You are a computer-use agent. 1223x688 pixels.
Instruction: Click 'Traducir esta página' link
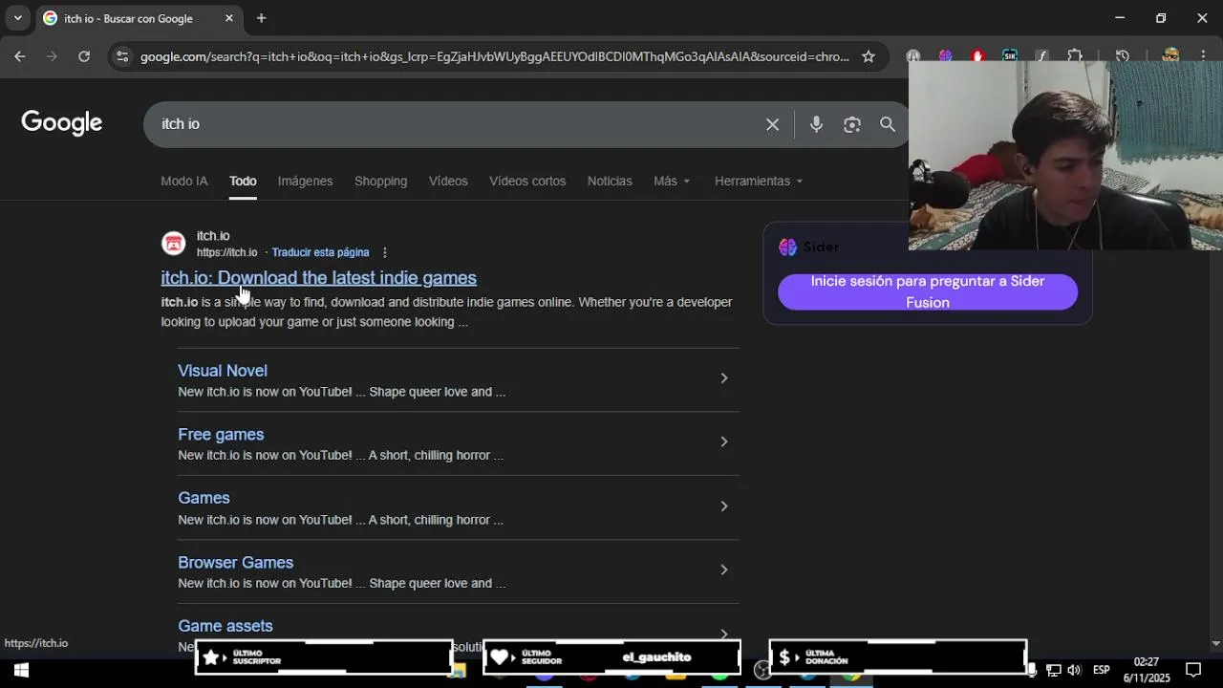click(320, 252)
